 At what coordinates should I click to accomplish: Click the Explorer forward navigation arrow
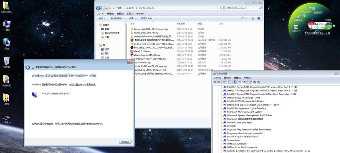click(103, 8)
